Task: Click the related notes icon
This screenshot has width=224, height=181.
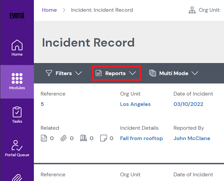Action: (103, 138)
